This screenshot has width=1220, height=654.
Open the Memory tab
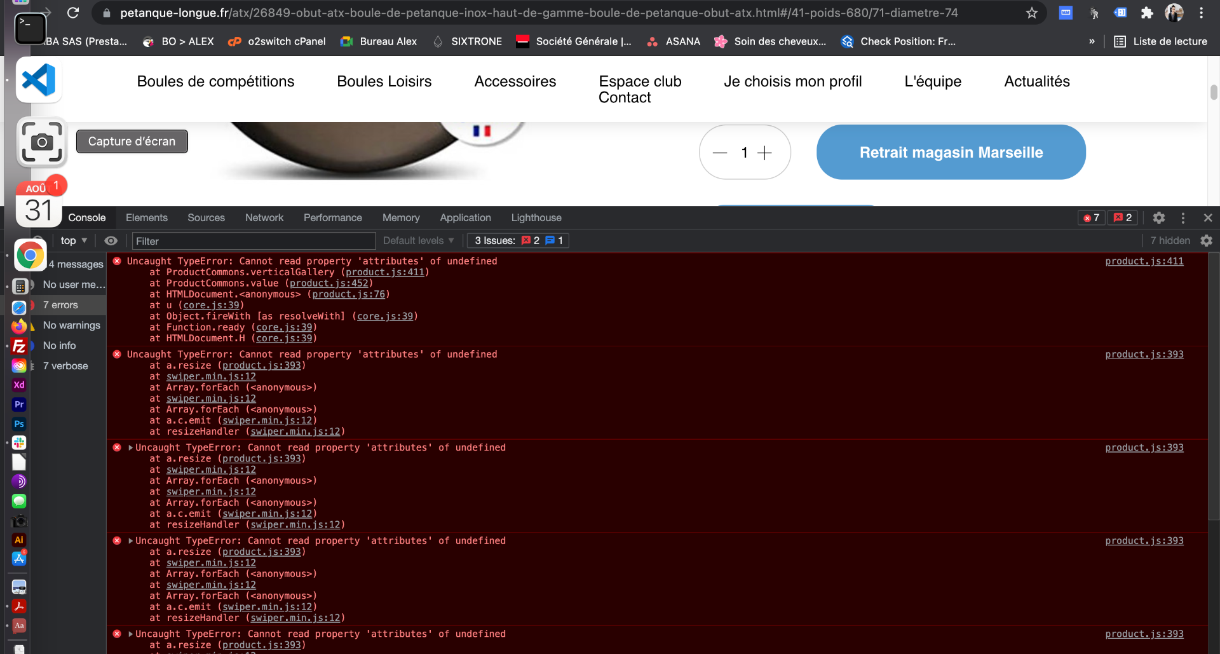(x=401, y=218)
